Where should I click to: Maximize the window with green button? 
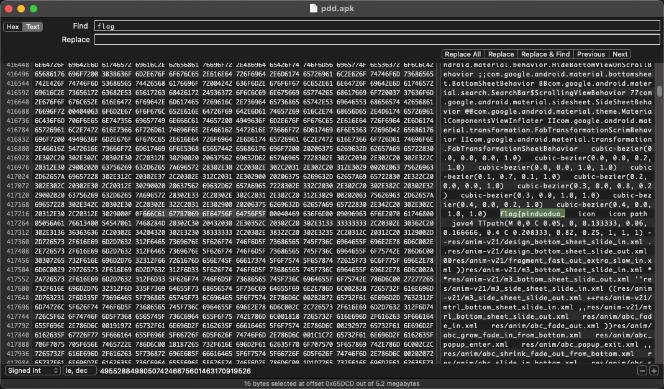[x=34, y=9]
